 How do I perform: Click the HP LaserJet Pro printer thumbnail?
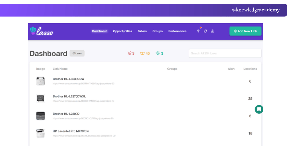pyautogui.click(x=40, y=133)
